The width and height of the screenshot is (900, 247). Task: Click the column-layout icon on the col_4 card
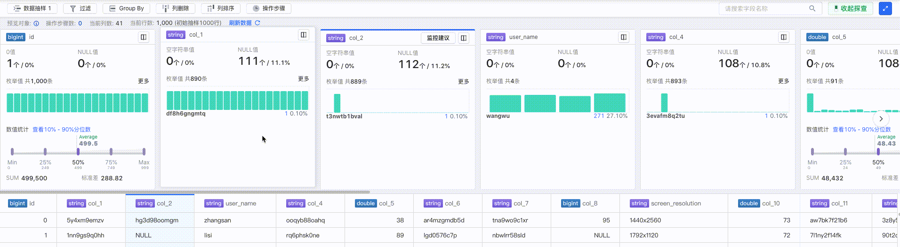(x=784, y=37)
